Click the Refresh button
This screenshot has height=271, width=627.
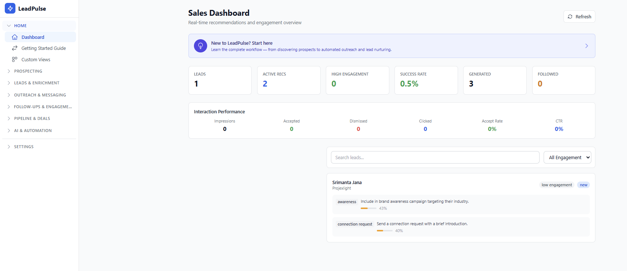(x=579, y=17)
